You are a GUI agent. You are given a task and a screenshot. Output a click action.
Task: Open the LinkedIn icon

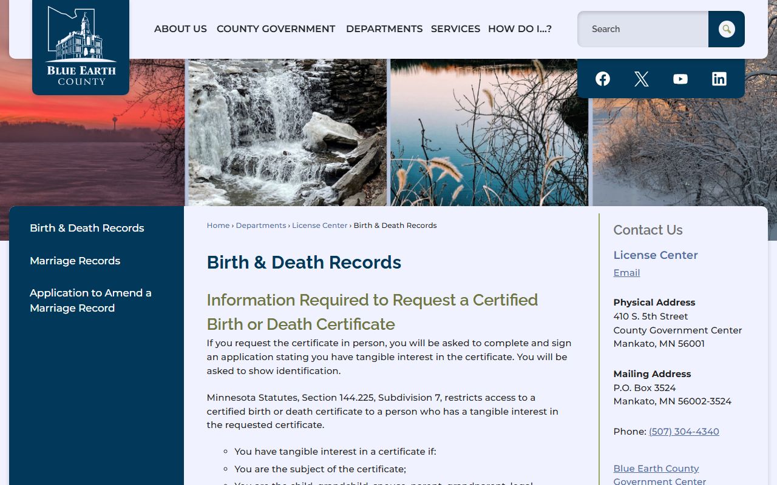[719, 79]
